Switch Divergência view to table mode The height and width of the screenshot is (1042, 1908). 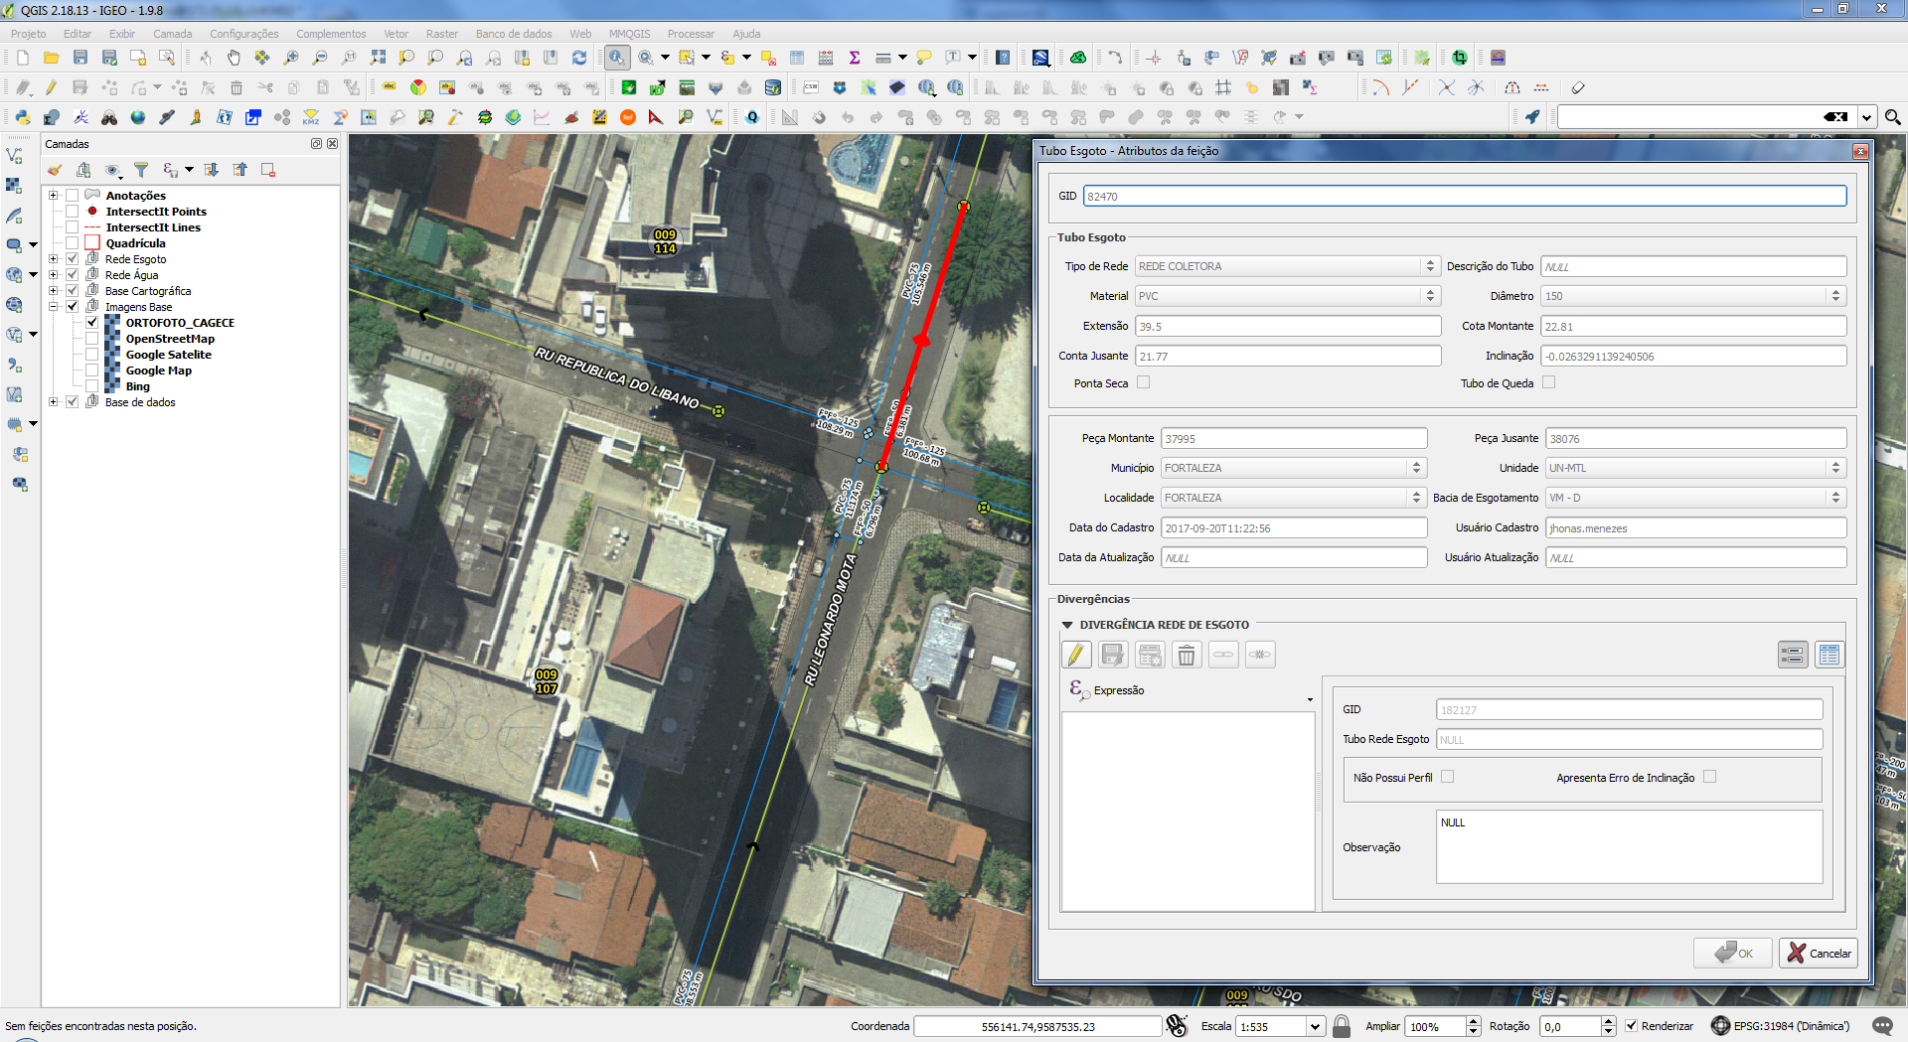coord(1828,655)
